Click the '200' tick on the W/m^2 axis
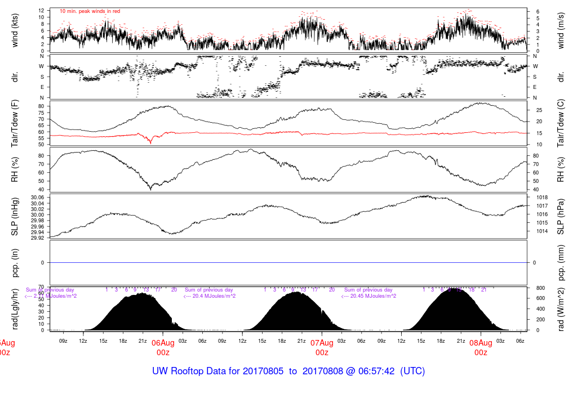Image resolution: width=577 pixels, height=394 pixels. coord(540,319)
